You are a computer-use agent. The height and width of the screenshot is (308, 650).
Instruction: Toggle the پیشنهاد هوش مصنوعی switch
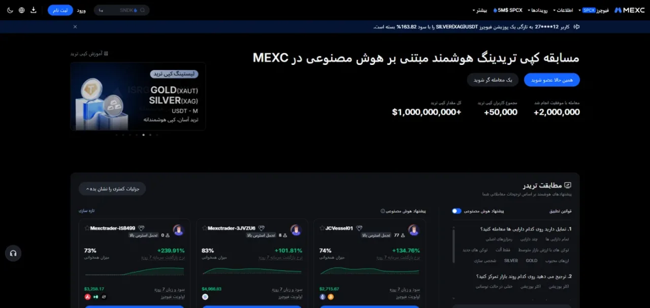click(x=457, y=211)
